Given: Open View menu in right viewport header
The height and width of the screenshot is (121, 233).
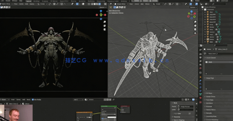Looking at the screenshot, I should click(131, 4).
